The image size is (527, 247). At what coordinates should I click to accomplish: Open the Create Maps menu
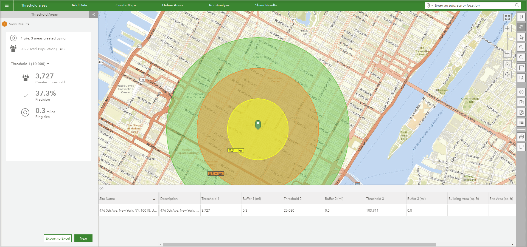[126, 5]
